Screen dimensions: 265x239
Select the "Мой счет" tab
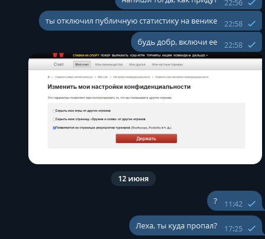[x=82, y=64]
